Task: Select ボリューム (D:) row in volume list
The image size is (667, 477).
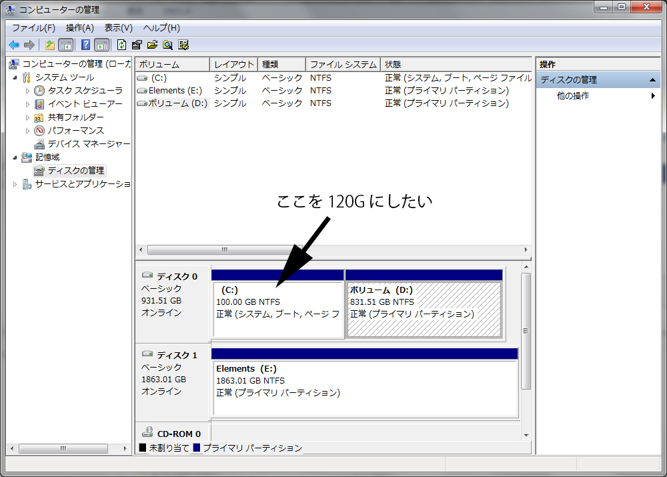Action: (x=333, y=103)
